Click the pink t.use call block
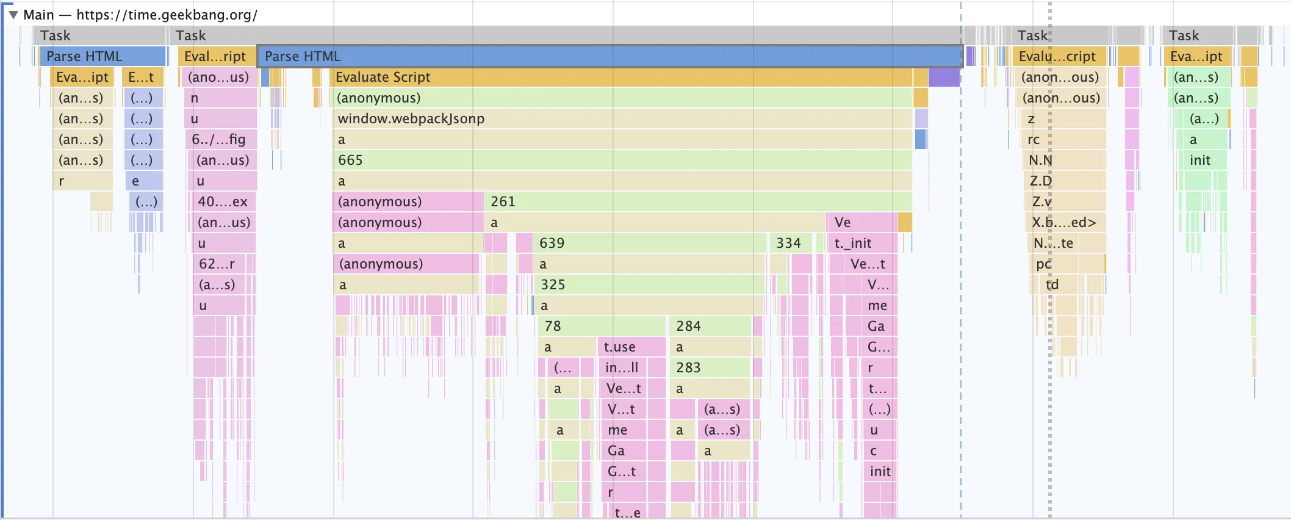 [x=631, y=347]
